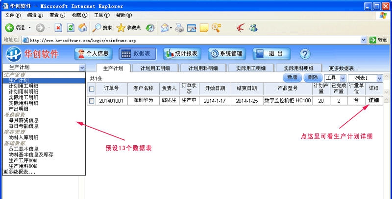Select 物料入库明细 in the list
This screenshot has height=199, width=392.
pos(44,137)
